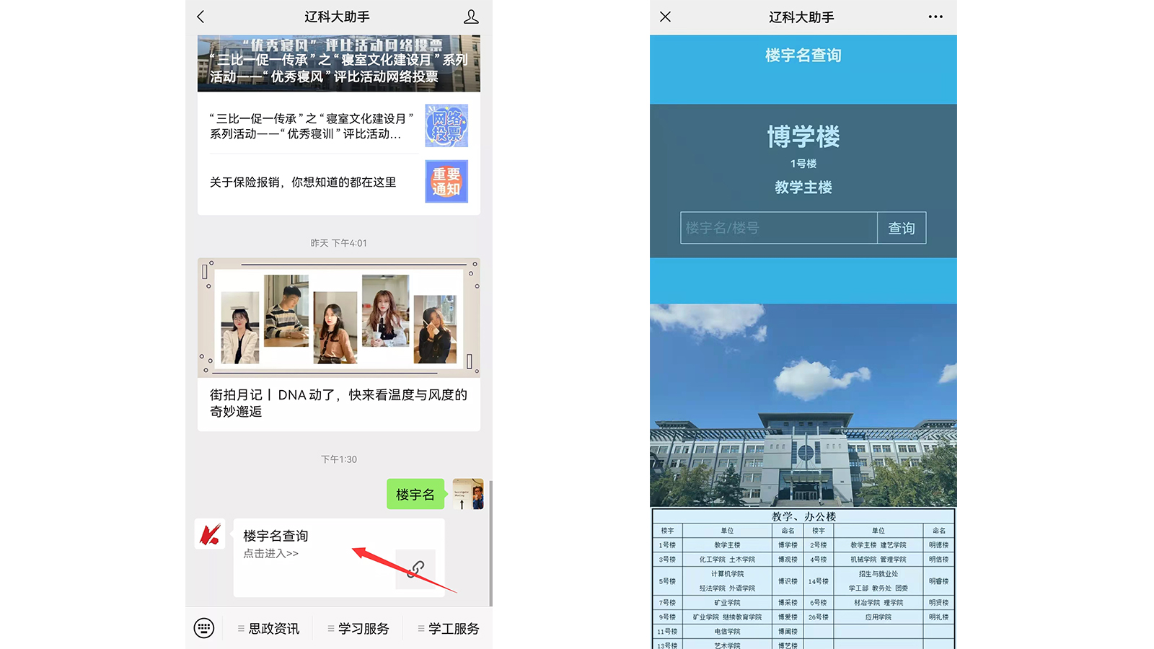This screenshot has height=649, width=1154.
Task: Open 点击进入>> building query link
Action: [x=270, y=553]
